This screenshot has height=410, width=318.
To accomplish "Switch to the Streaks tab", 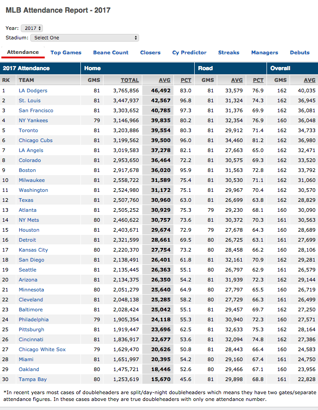I will tap(229, 52).
